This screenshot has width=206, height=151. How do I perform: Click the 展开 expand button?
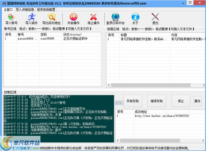tap(197, 101)
